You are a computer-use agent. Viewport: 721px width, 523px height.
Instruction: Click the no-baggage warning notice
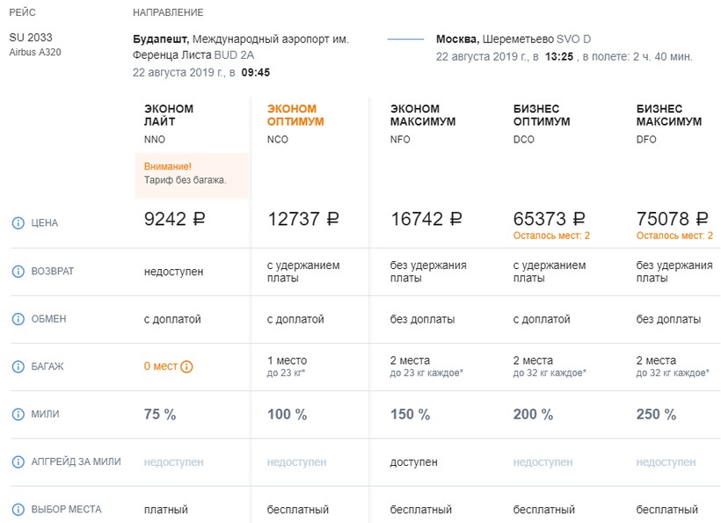192,173
